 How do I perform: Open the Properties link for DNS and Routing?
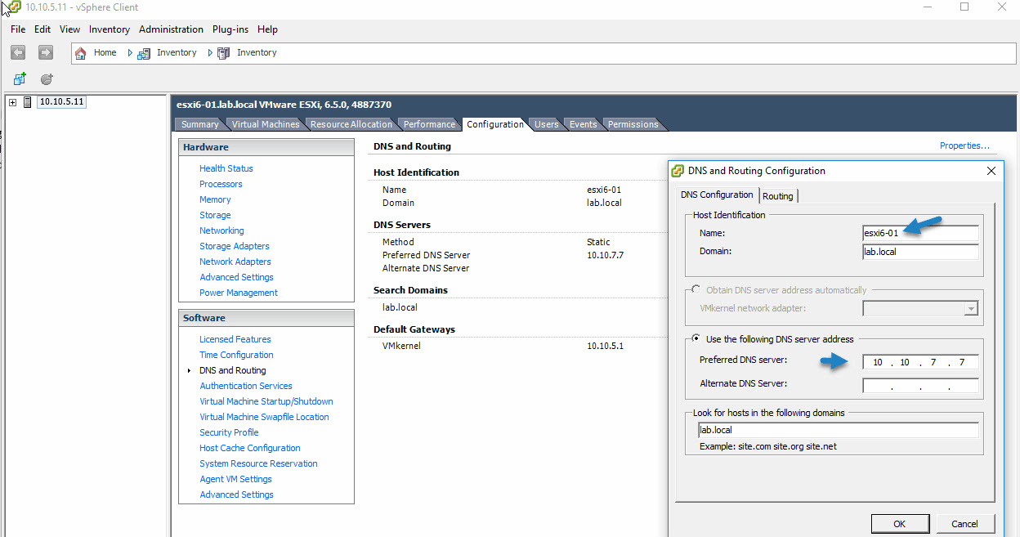pyautogui.click(x=964, y=145)
